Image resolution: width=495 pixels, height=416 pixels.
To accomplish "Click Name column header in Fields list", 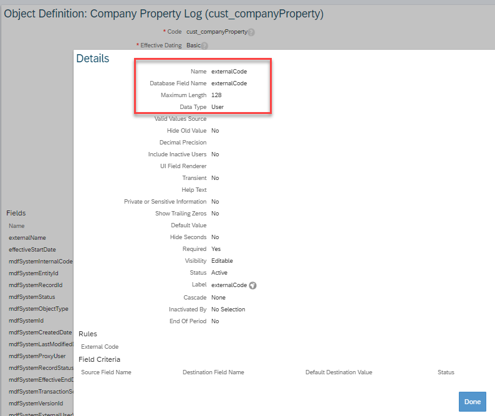I will tap(16, 226).
